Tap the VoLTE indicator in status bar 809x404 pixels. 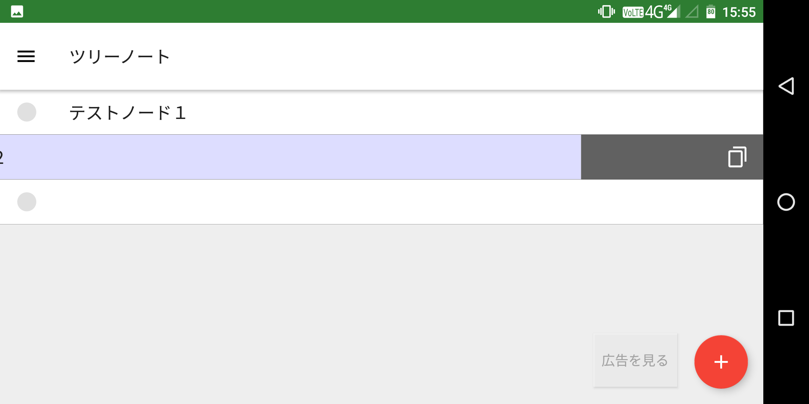click(x=633, y=12)
